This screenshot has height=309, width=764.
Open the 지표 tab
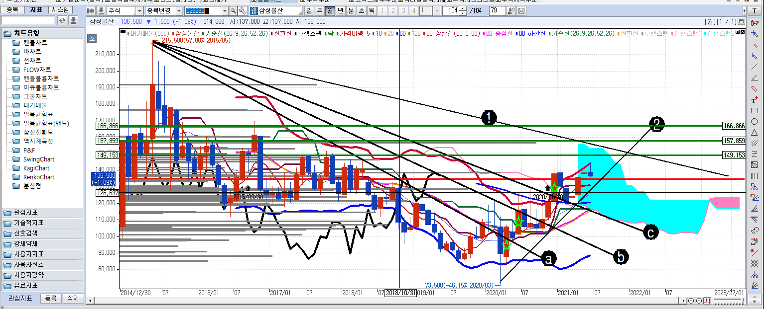pos(36,9)
